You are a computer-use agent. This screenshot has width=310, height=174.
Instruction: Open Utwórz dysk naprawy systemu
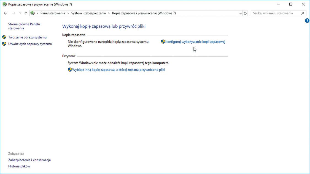(x=30, y=44)
